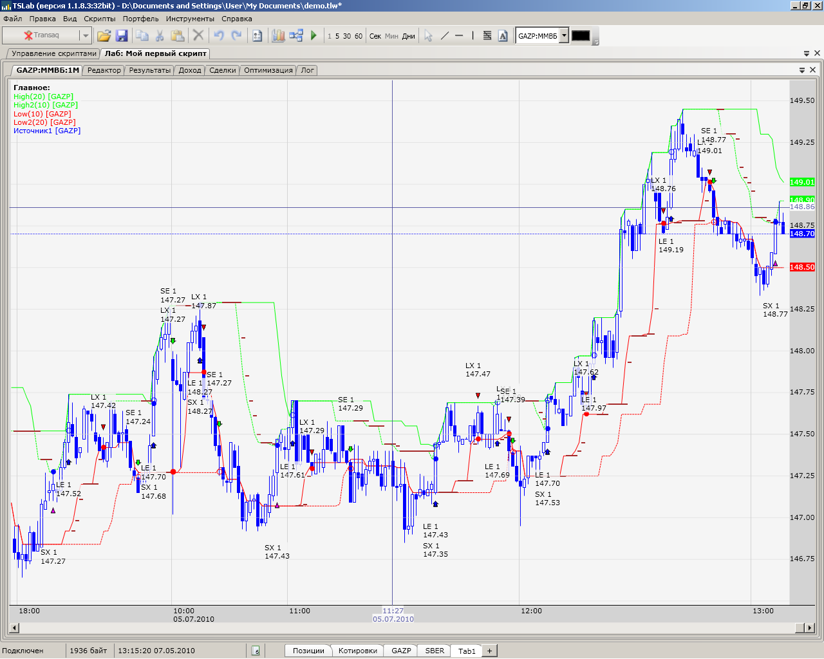
Task: Click the Redo arrow icon
Action: (x=236, y=35)
